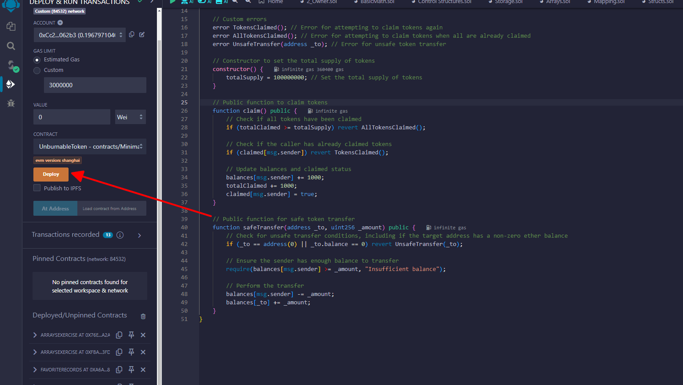
Task: Expand ARRAYSEXERCISE at 0X76E...A2A contract
Action: tap(35, 335)
